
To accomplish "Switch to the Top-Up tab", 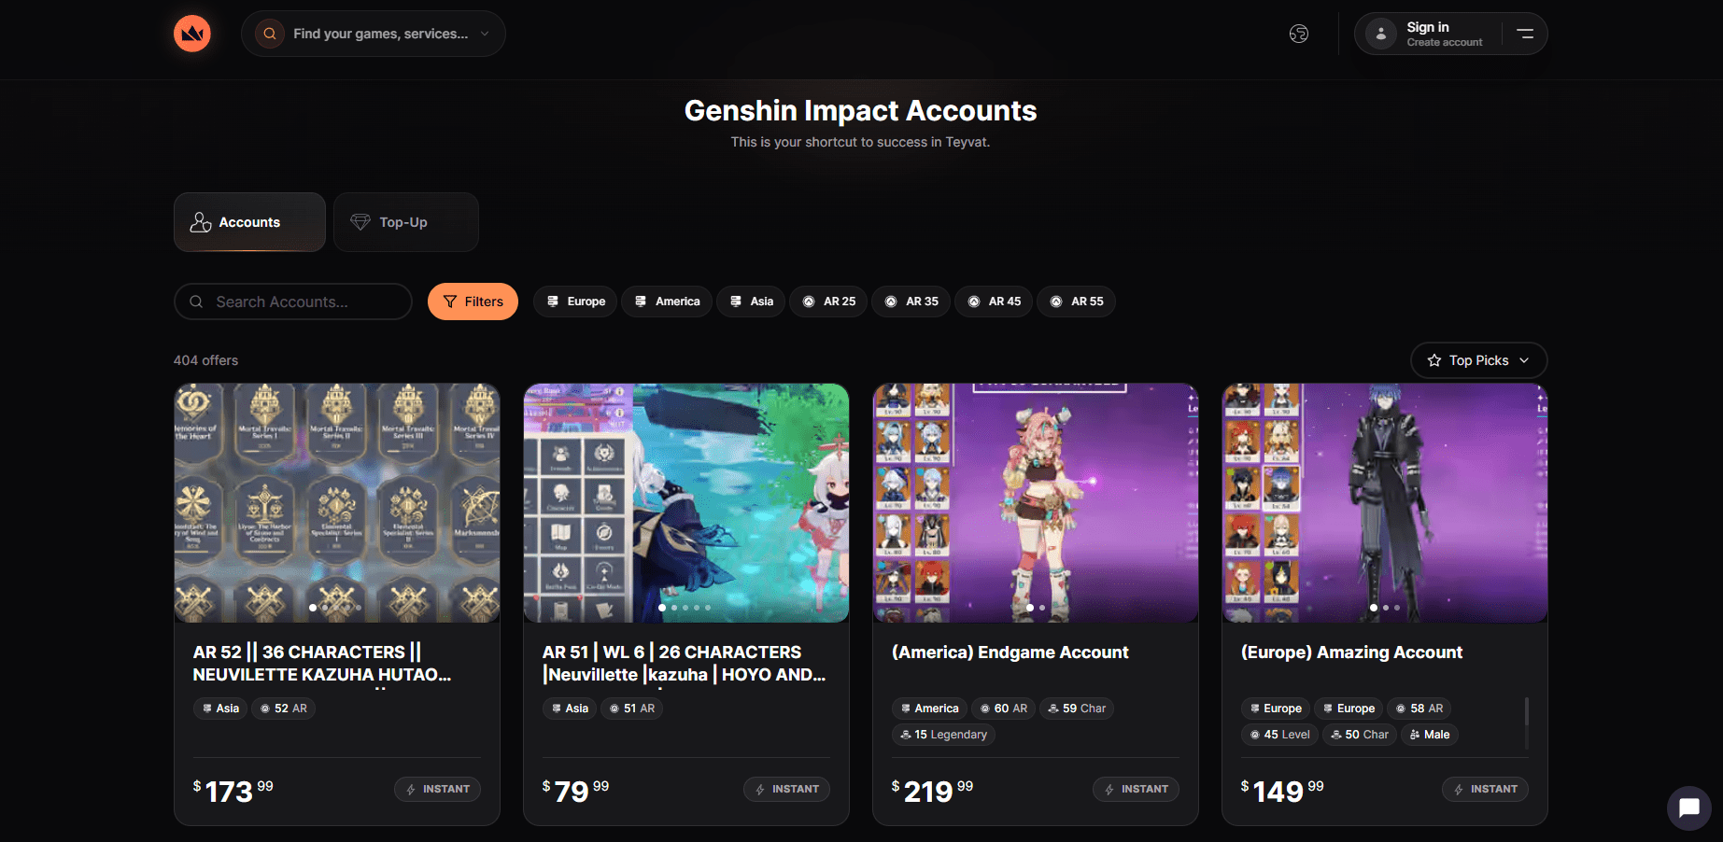I will pos(406,222).
